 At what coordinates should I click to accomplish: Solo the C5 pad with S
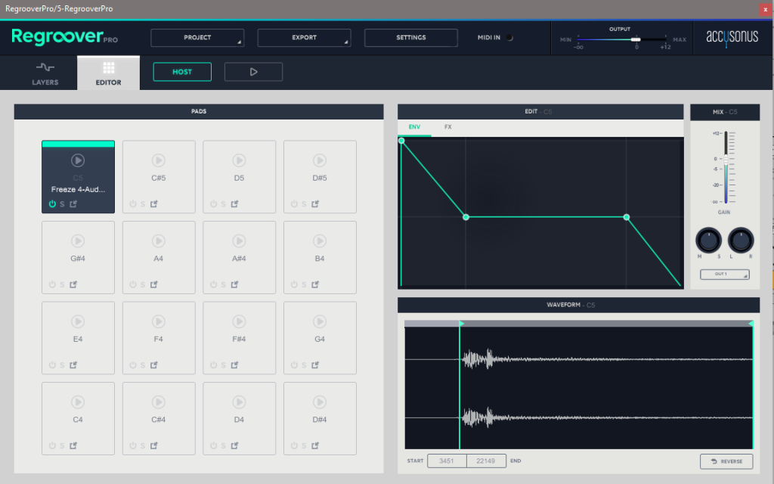[x=62, y=203]
